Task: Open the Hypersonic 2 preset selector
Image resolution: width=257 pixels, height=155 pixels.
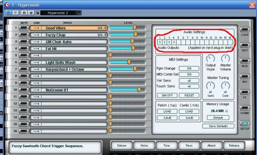Action: coord(58,13)
